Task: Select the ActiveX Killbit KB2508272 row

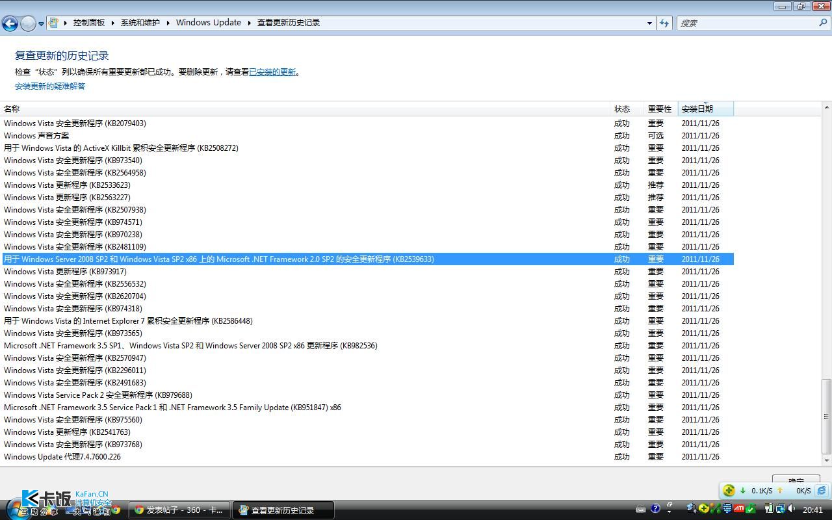Action: tap(367, 148)
